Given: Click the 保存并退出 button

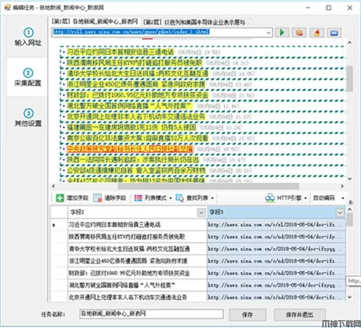Looking at the screenshot, I should (300, 315).
